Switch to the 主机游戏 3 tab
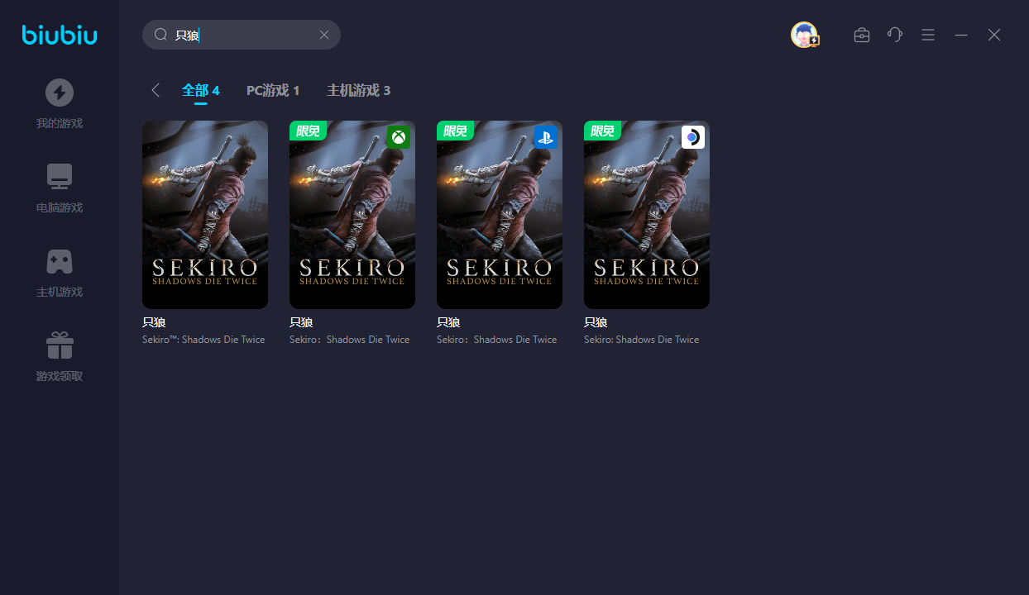Image resolution: width=1029 pixels, height=595 pixels. point(358,90)
